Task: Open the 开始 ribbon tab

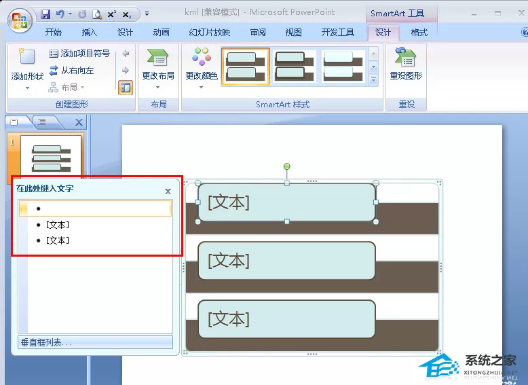Action: coord(54,33)
